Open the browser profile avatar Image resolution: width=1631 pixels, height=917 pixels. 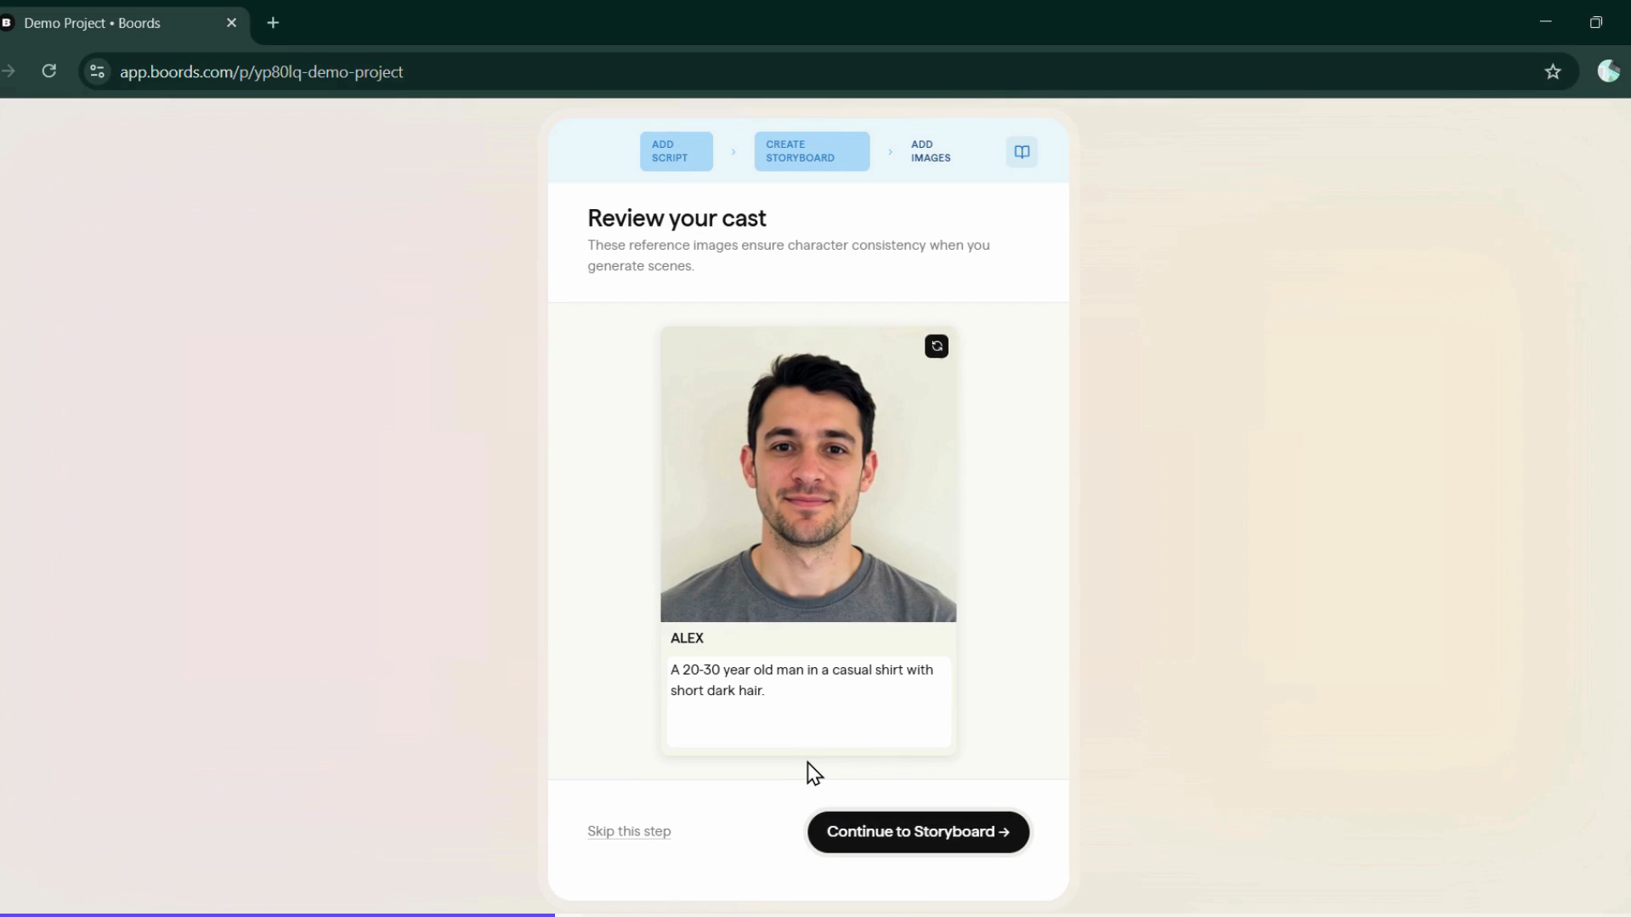point(1608,71)
